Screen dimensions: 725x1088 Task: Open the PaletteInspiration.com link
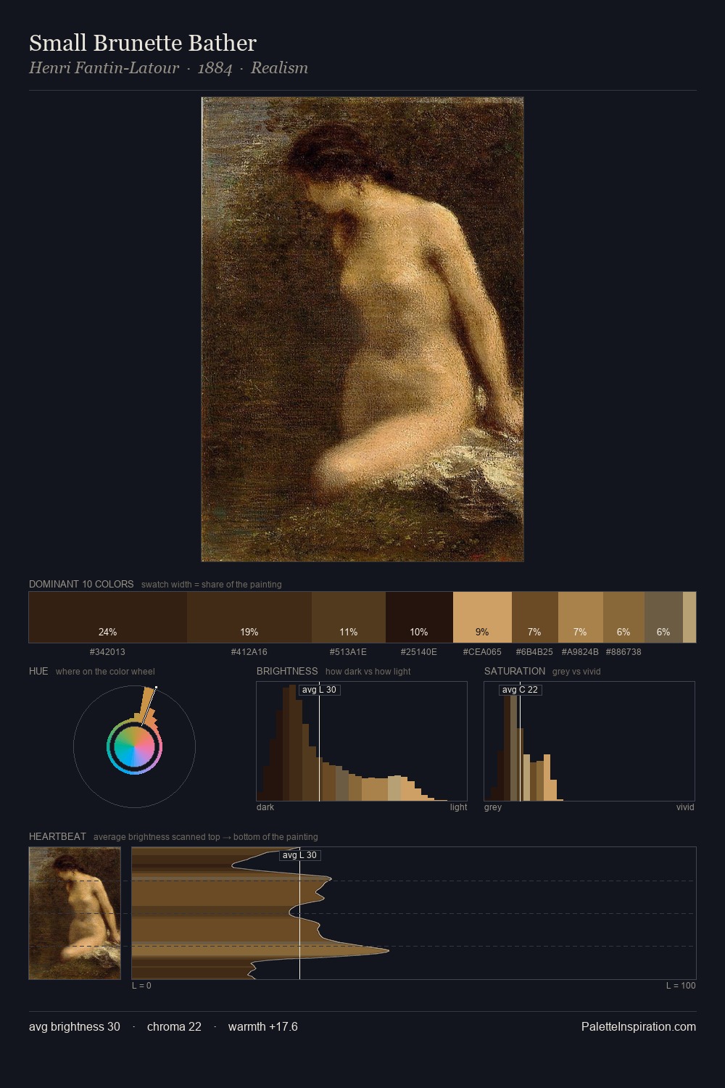(x=639, y=1027)
